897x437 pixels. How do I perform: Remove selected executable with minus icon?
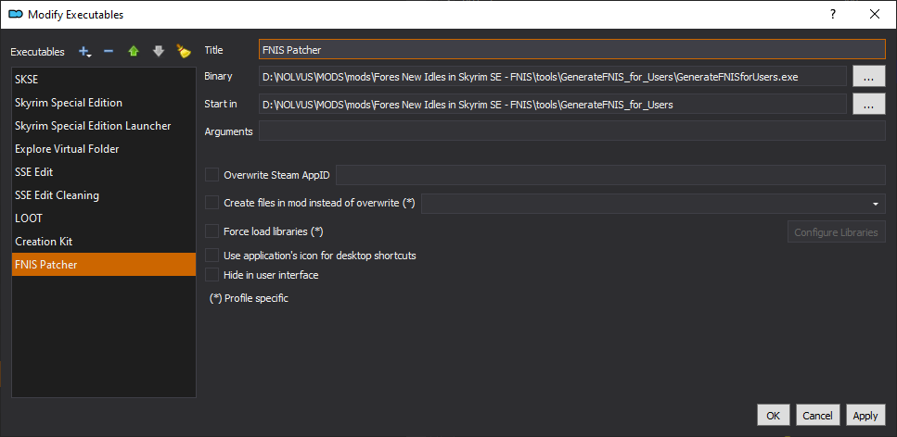(x=109, y=52)
